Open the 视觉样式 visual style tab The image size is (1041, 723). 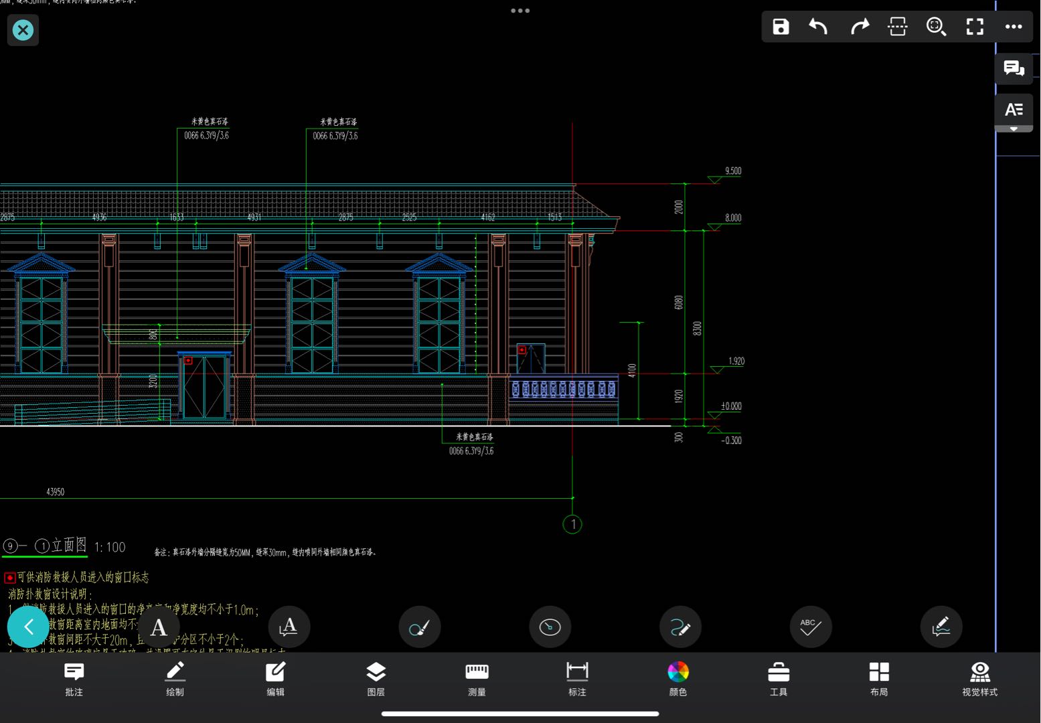(979, 679)
